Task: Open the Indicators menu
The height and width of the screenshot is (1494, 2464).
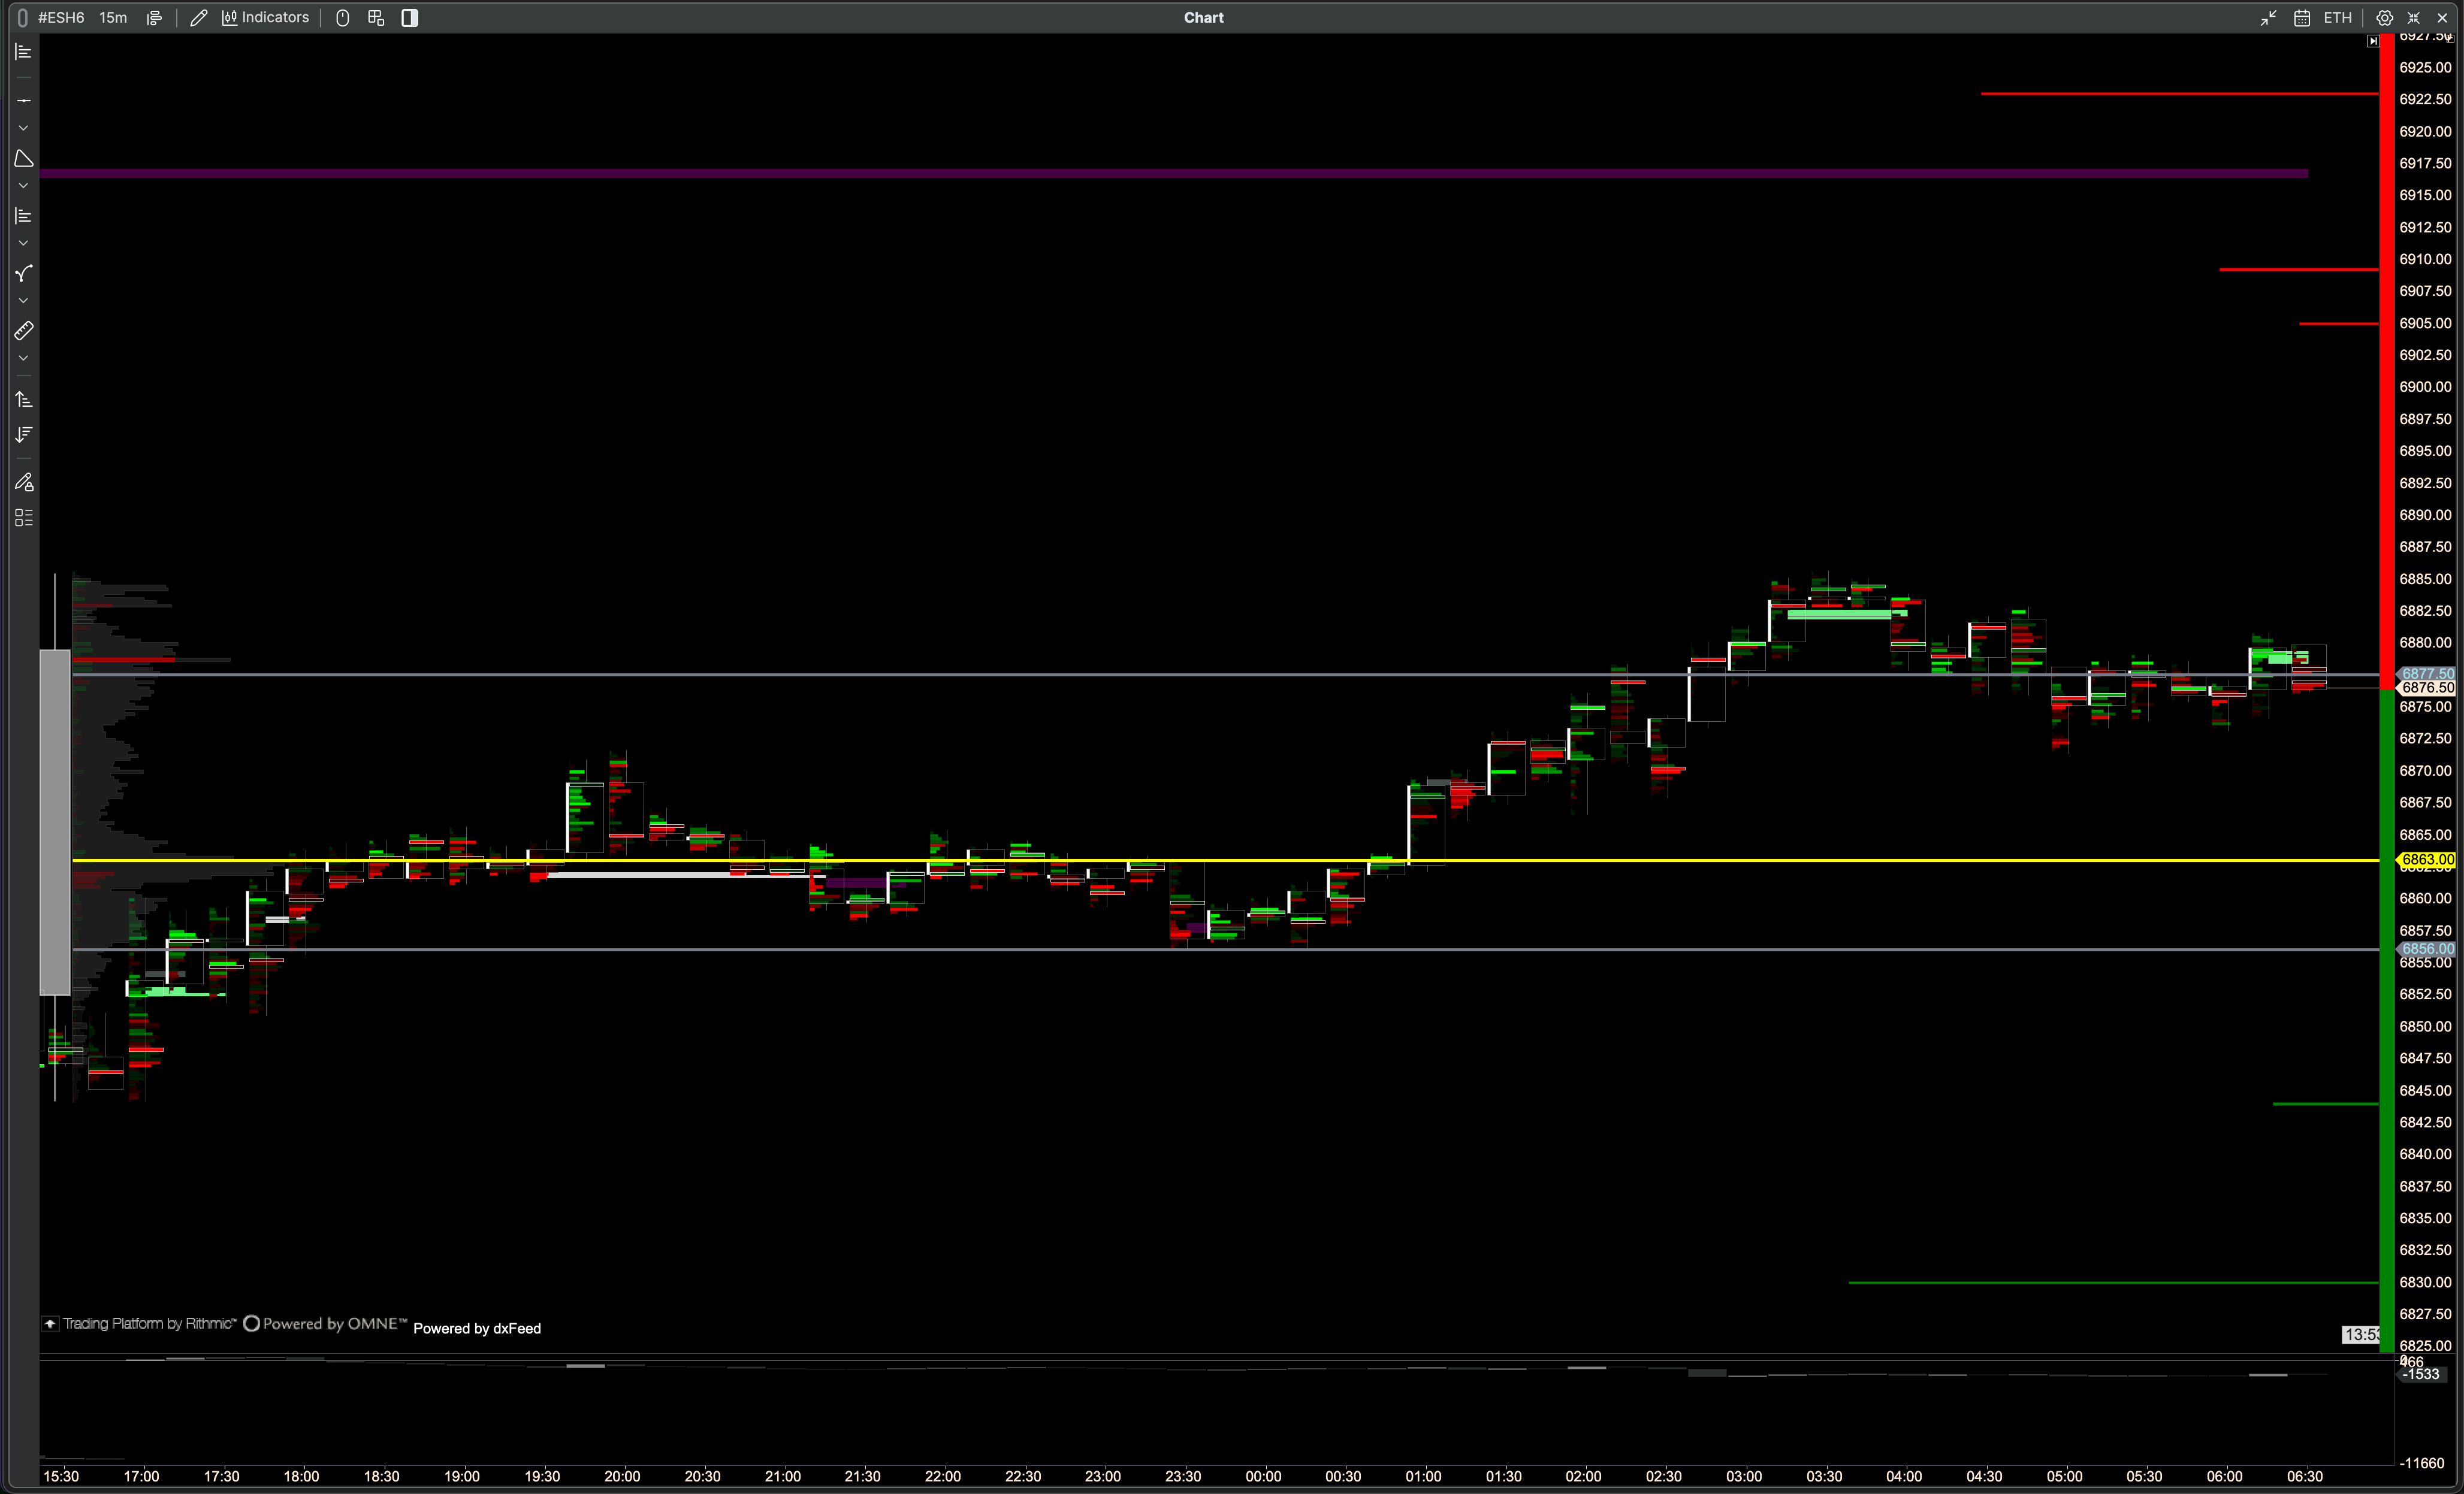Action: tap(265, 17)
